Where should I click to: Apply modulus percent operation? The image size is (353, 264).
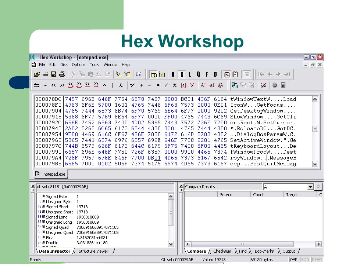pos(175,85)
